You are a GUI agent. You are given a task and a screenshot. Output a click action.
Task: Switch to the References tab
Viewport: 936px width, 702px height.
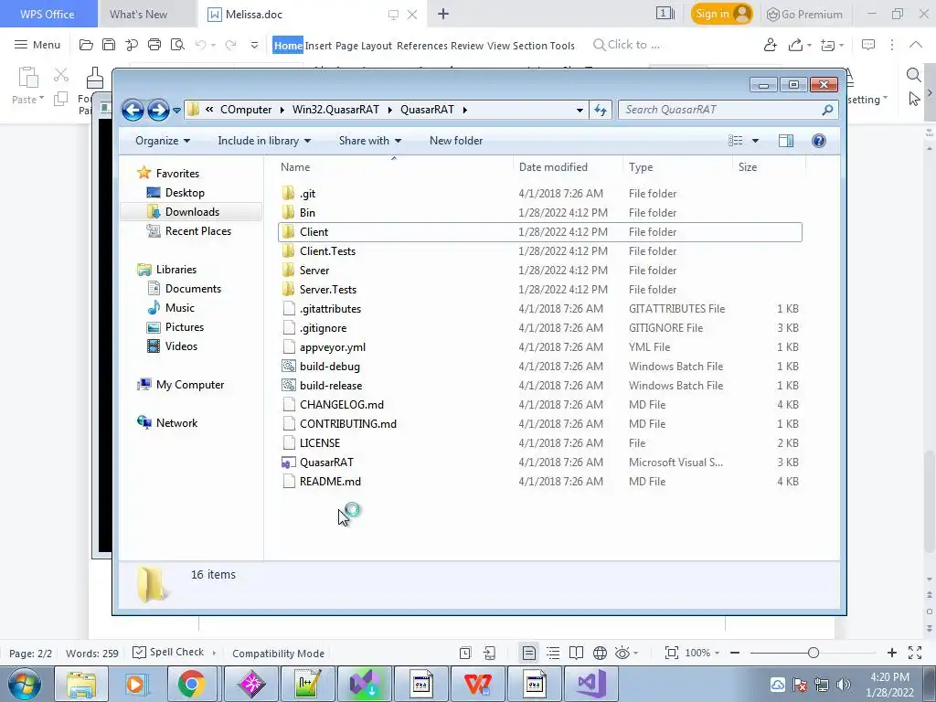coord(422,46)
